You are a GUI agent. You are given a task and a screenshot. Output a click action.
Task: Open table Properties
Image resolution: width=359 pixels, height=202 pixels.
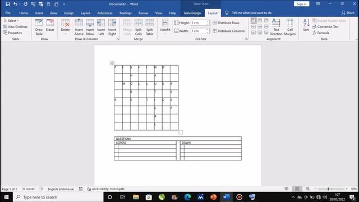[12, 33]
